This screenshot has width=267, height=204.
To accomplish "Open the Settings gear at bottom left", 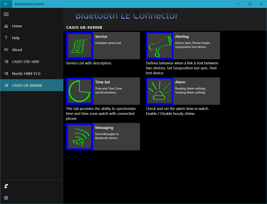I will [6, 198].
